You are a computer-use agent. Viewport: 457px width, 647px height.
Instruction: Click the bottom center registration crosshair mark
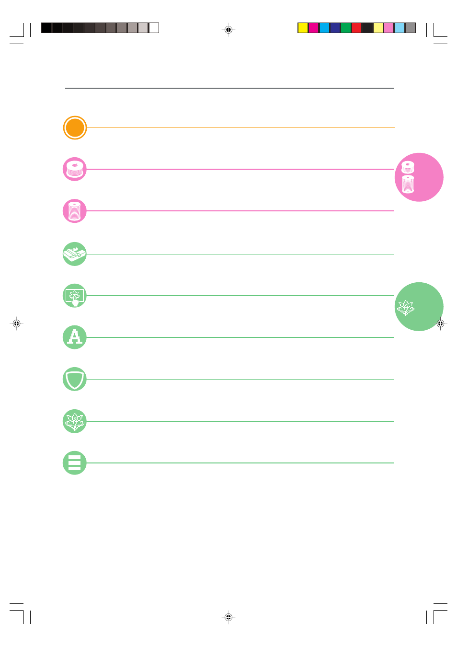click(228, 617)
